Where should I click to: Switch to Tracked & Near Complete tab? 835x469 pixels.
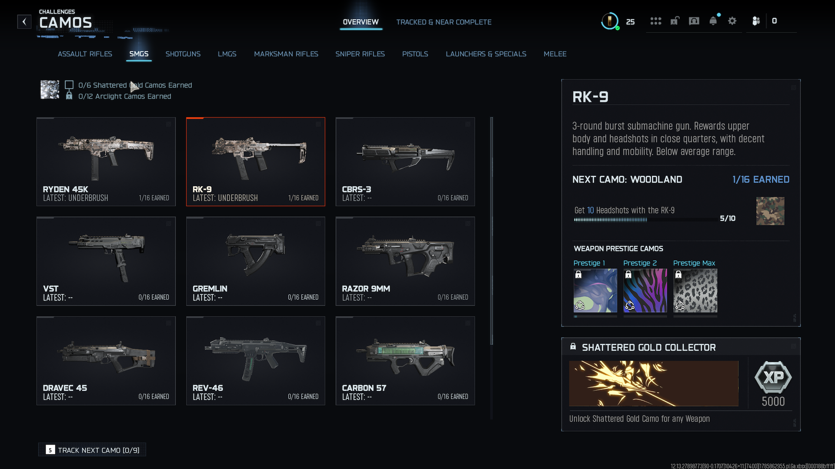444,22
